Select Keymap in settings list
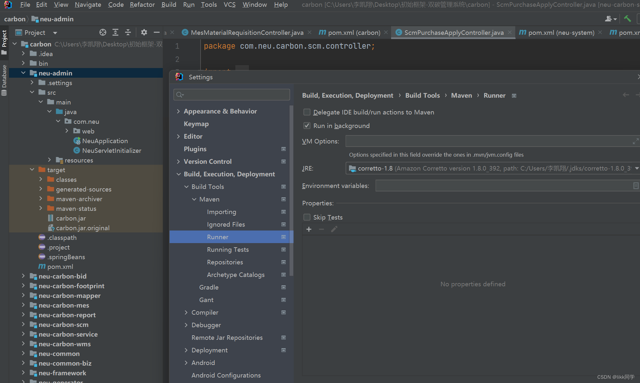The height and width of the screenshot is (383, 640). point(196,124)
